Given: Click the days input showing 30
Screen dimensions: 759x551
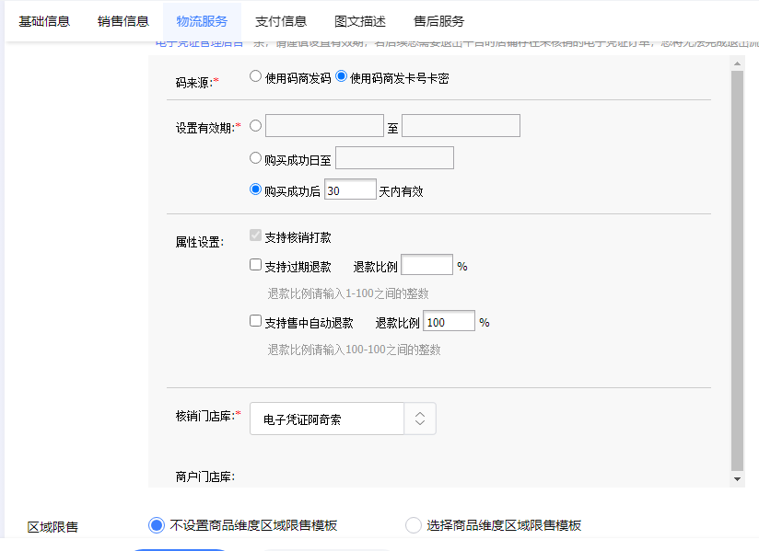Looking at the screenshot, I should [x=350, y=190].
